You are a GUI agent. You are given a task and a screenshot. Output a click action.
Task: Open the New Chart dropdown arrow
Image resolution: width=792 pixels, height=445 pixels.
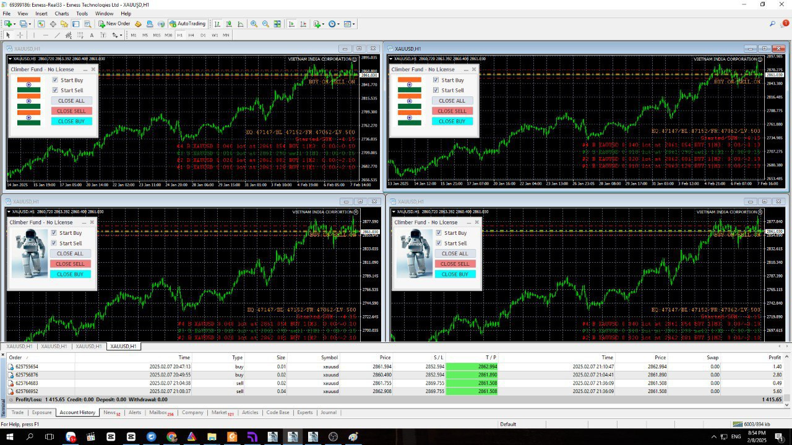coord(15,23)
